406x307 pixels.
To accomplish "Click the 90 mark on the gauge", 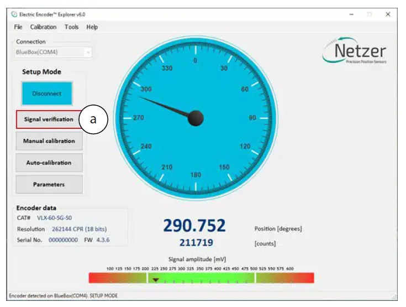I will 252,118.
